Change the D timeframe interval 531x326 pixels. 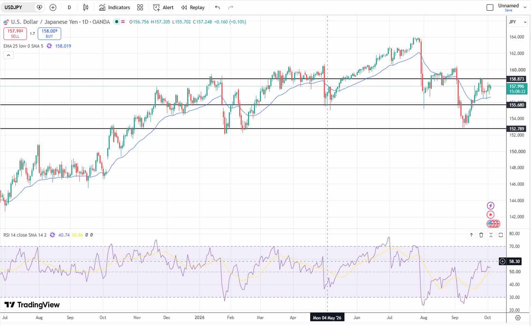tap(69, 7)
